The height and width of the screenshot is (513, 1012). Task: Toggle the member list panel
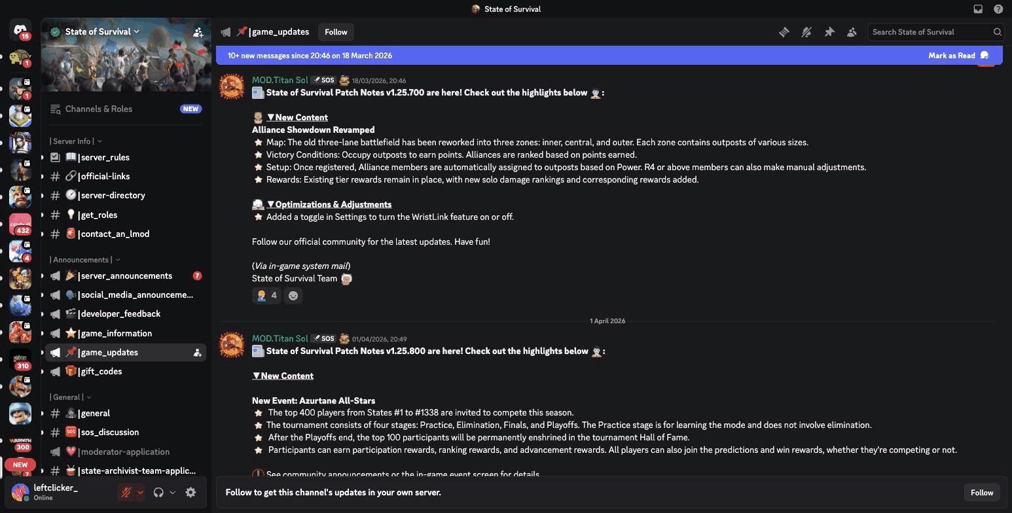[852, 32]
